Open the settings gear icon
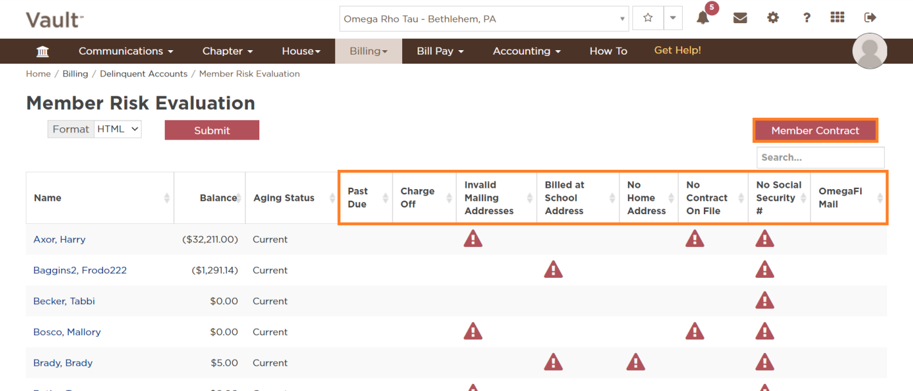The width and height of the screenshot is (913, 391). tap(773, 18)
